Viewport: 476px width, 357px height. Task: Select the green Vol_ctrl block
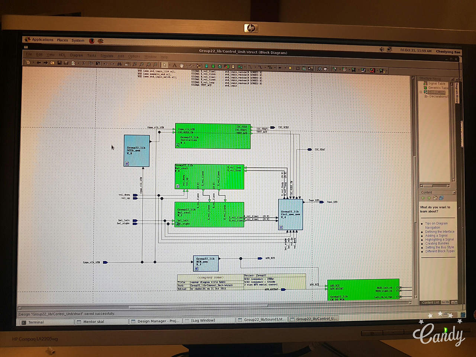pyautogui.click(x=209, y=177)
